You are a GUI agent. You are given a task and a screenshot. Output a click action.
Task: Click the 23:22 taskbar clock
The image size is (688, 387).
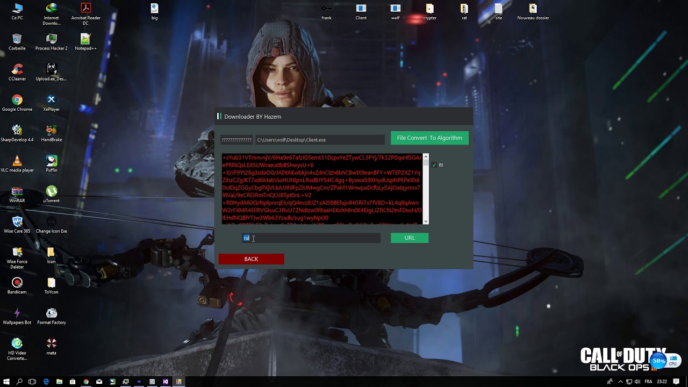[x=662, y=382]
